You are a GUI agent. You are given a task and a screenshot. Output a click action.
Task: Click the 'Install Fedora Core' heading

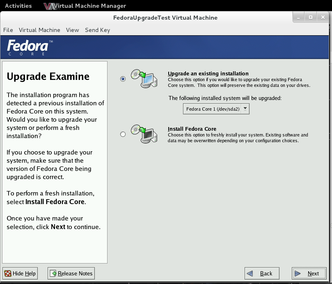point(192,129)
